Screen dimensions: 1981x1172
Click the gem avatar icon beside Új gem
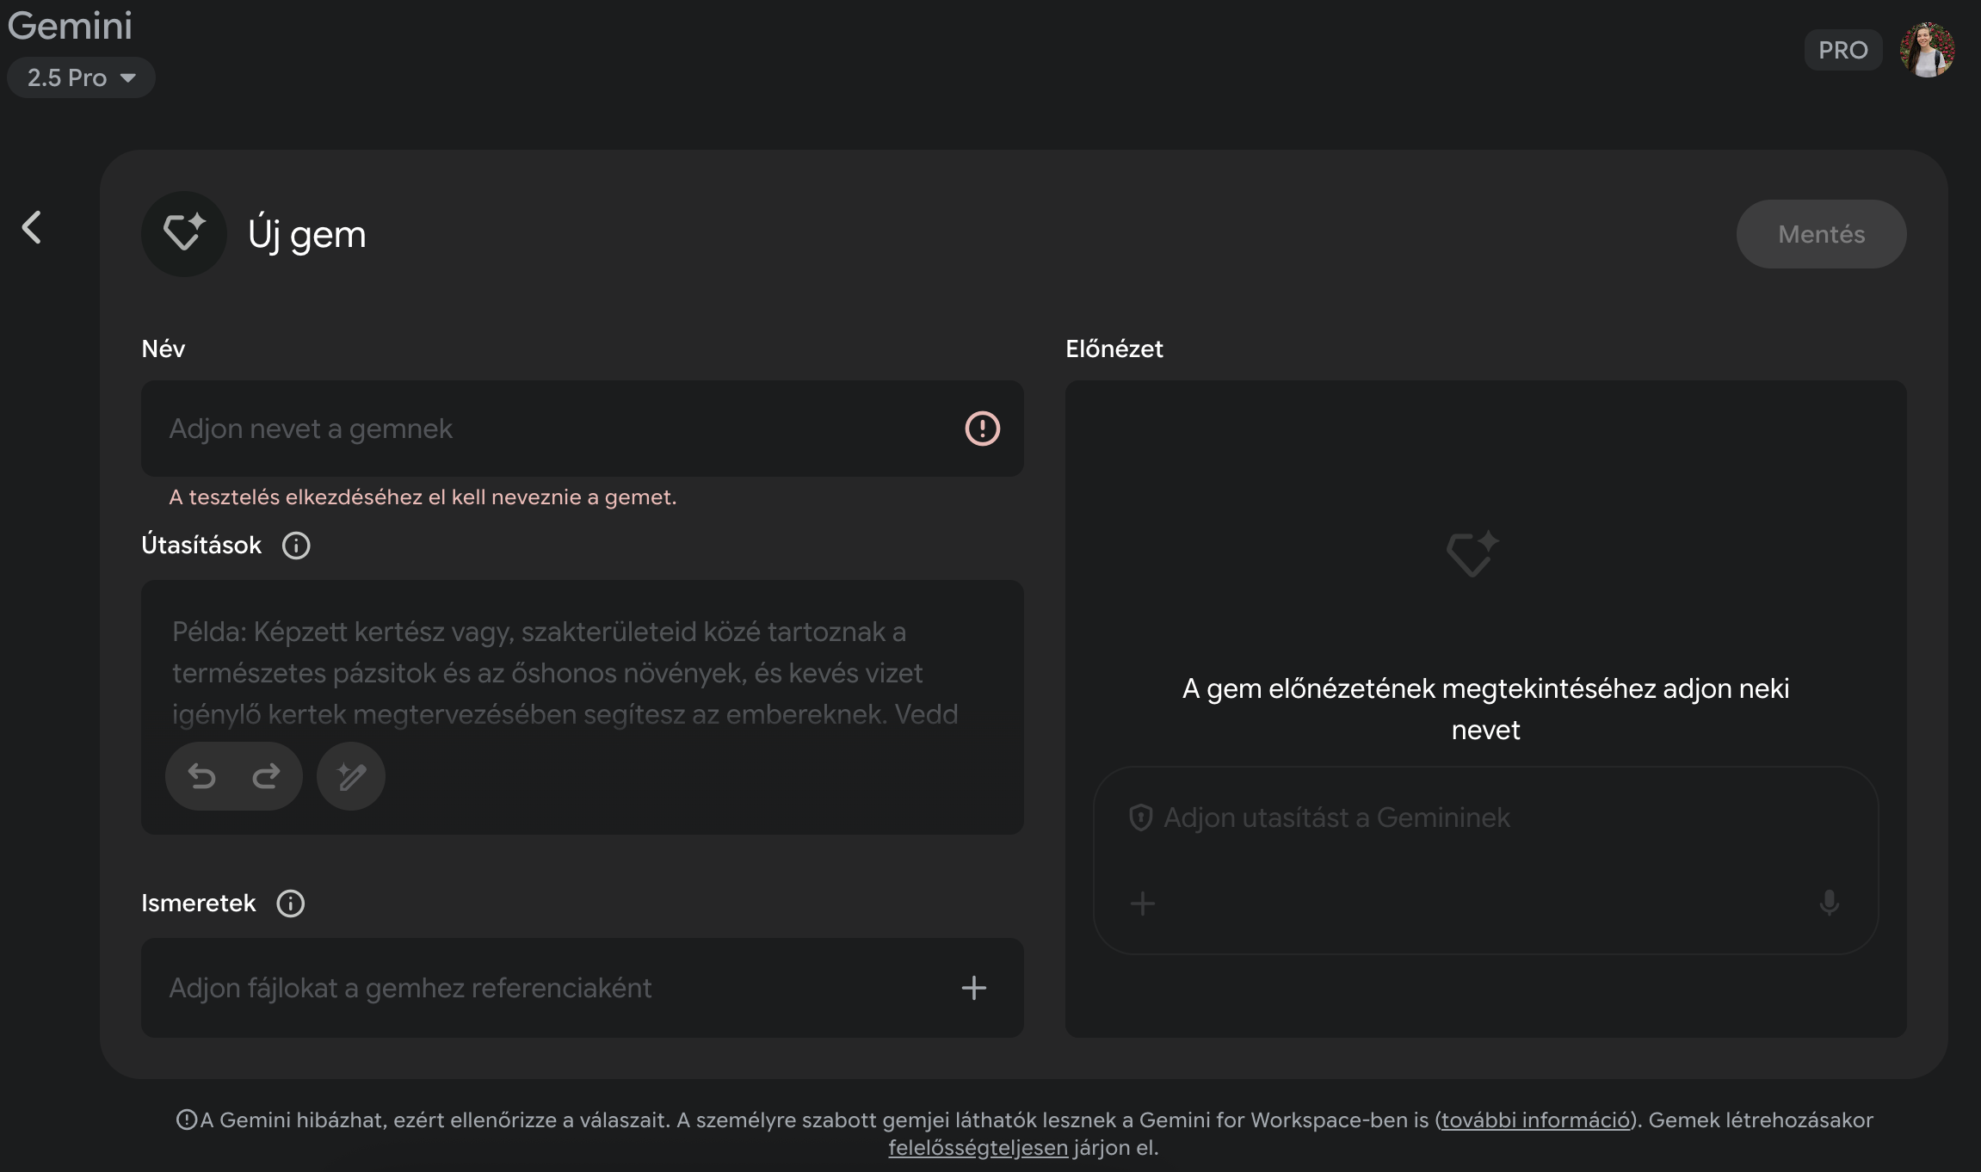point(184,234)
